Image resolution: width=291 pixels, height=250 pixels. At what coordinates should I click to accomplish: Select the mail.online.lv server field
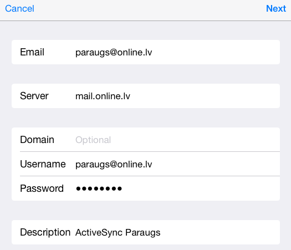(103, 96)
